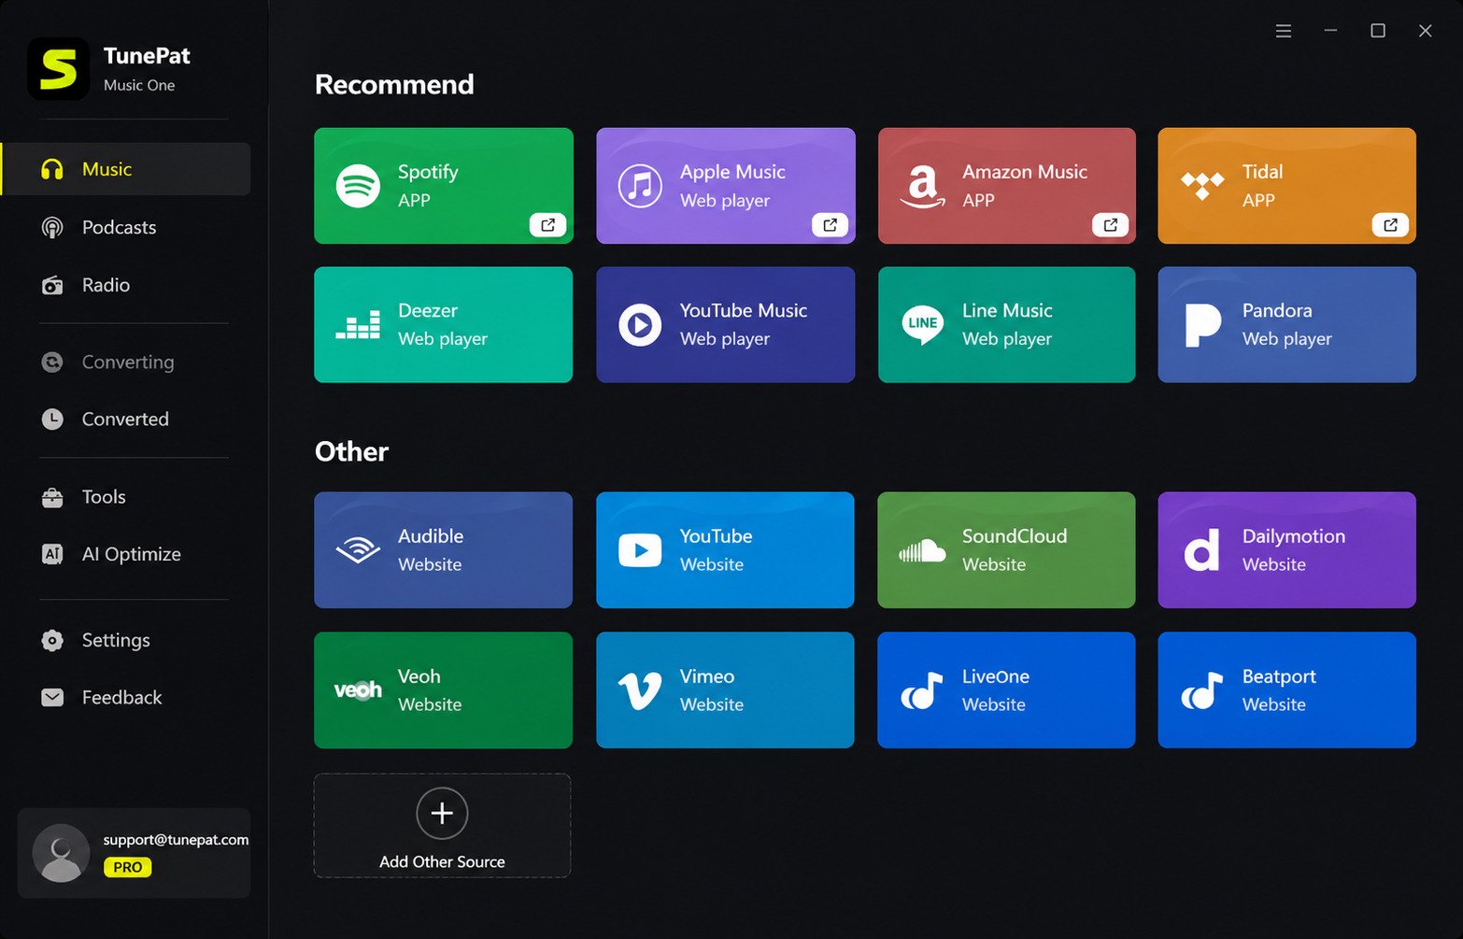This screenshot has height=939, width=1463.
Task: Click the Converted clock icon
Action: (52, 419)
